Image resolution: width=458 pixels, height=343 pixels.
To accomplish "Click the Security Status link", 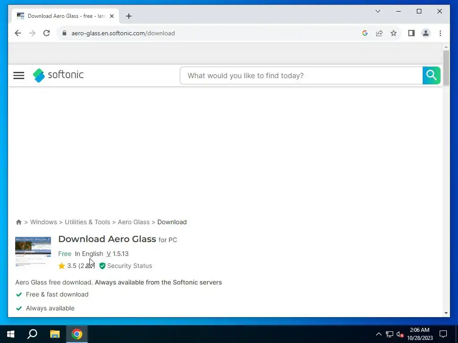I will coord(129,266).
